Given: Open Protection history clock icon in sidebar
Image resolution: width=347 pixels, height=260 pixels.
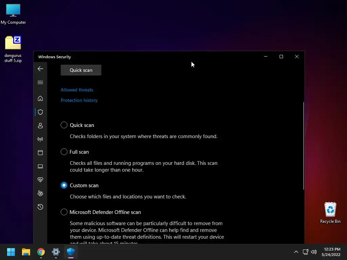Looking at the screenshot, I should pos(40,207).
